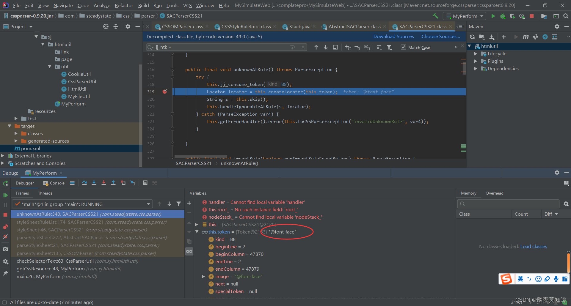Screen dimensions: 571x306
Task: Click Resume Program green icon in debug sidebar
Action: (x=5, y=195)
